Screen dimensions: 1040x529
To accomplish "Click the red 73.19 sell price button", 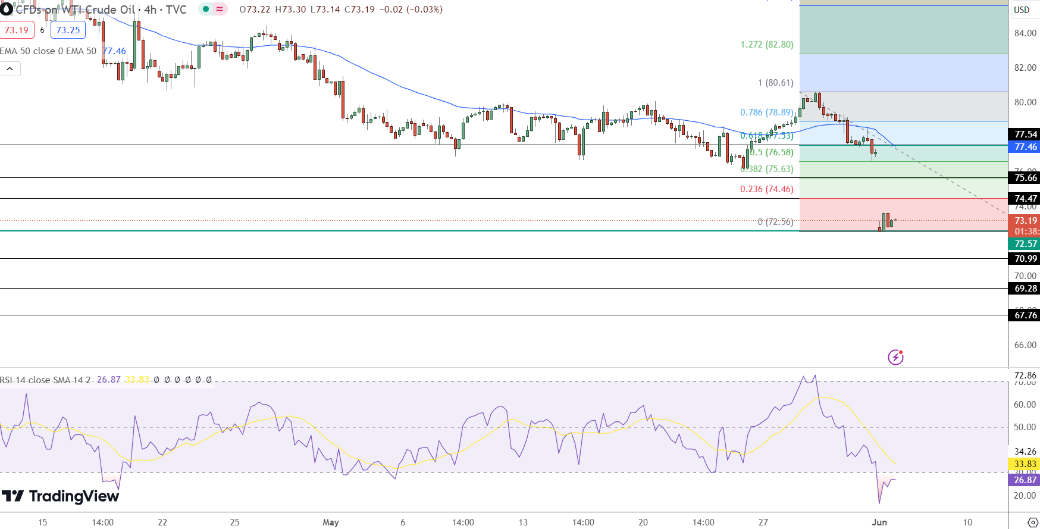I will (x=17, y=30).
